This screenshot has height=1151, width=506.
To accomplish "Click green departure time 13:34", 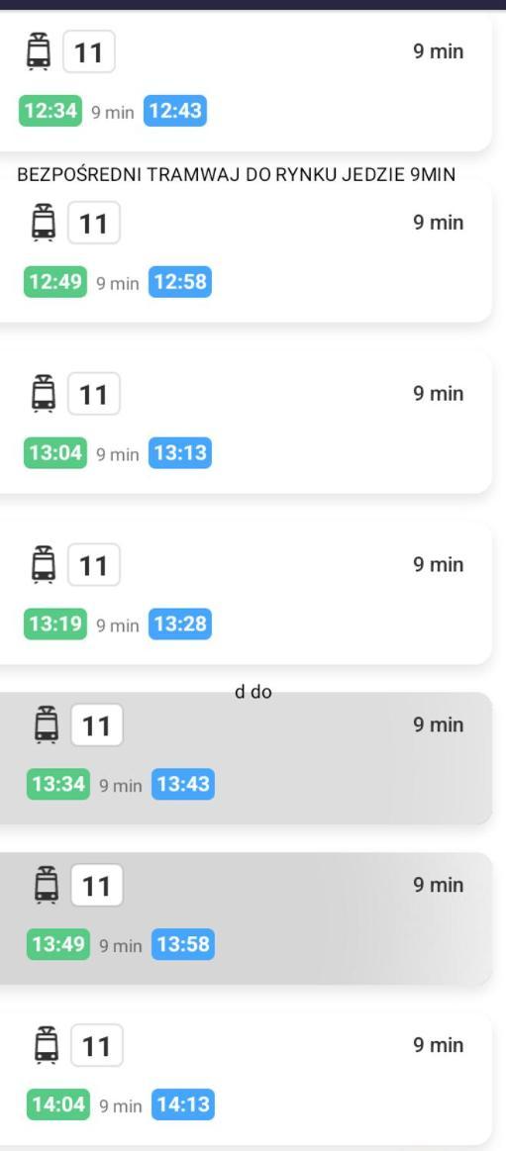I will click(58, 784).
